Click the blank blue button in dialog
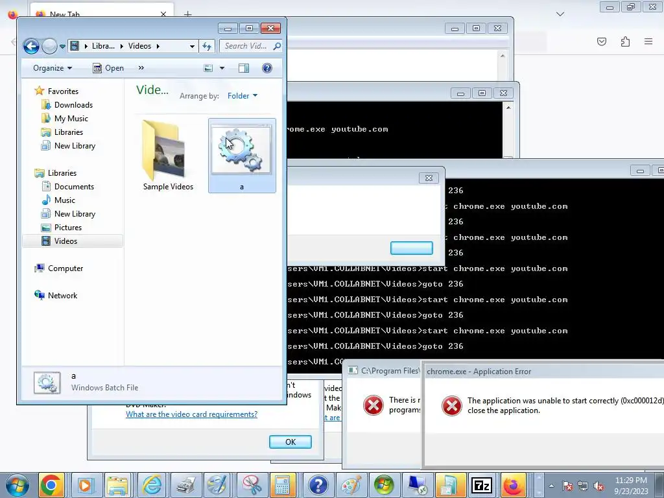Screen dimensions: 664x498 (412, 248)
